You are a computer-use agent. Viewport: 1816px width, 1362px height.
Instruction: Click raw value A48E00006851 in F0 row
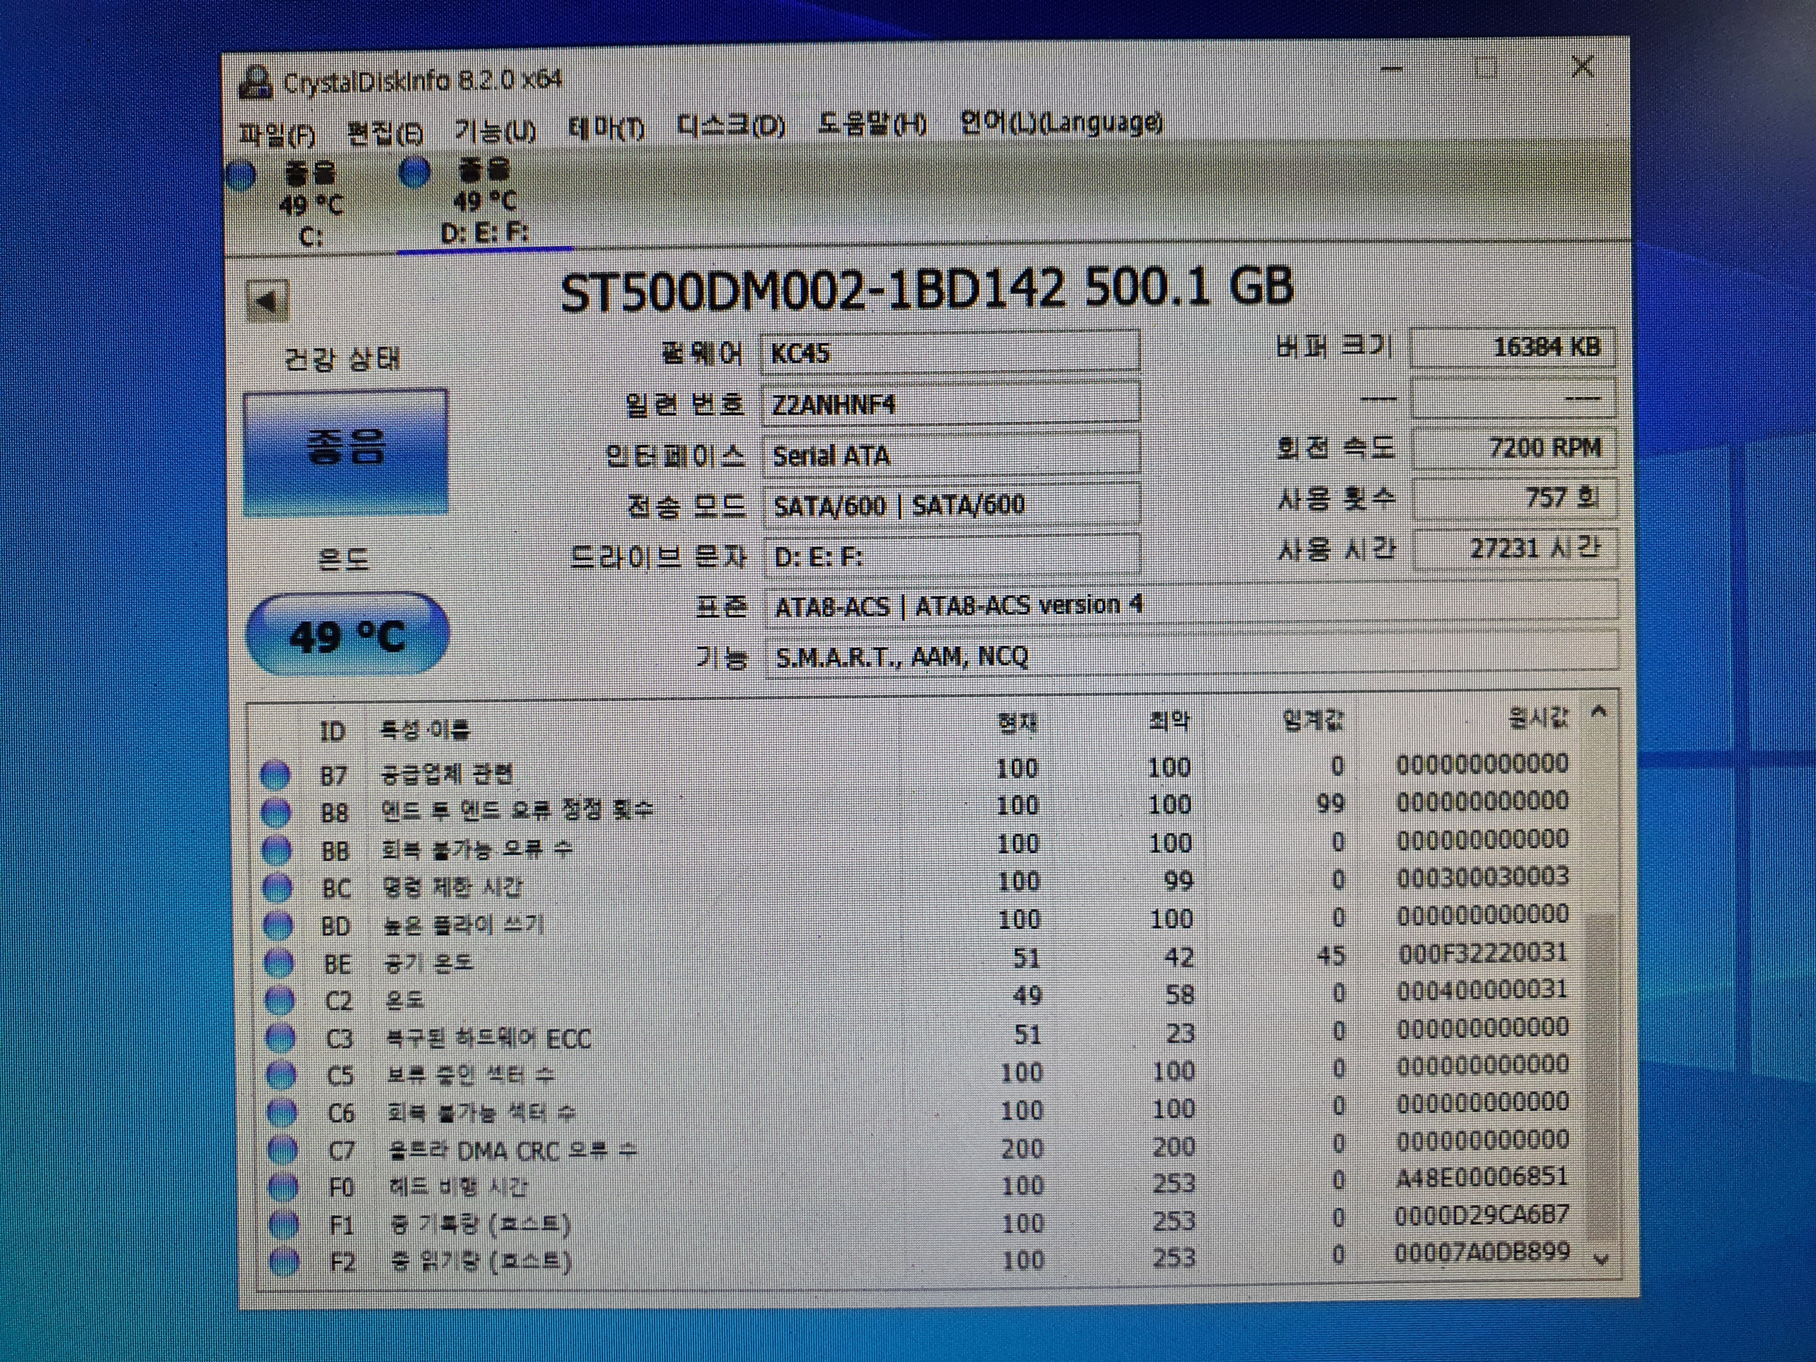1483,1177
